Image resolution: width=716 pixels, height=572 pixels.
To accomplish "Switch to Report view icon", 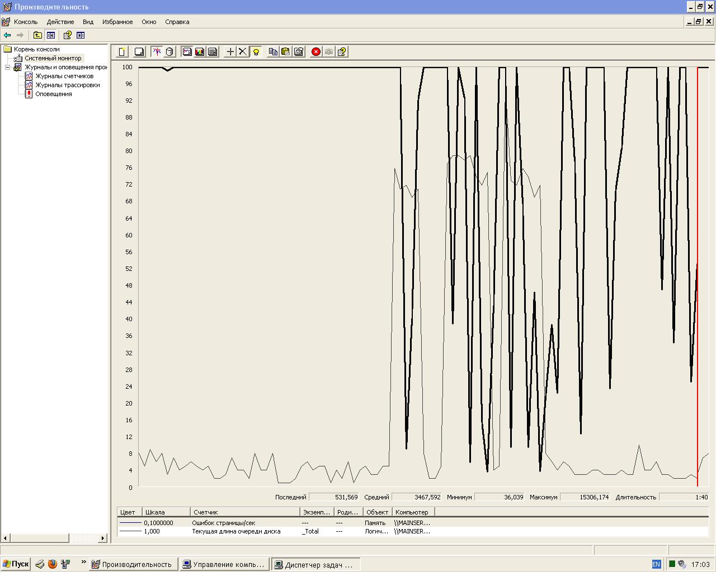I will [x=213, y=52].
